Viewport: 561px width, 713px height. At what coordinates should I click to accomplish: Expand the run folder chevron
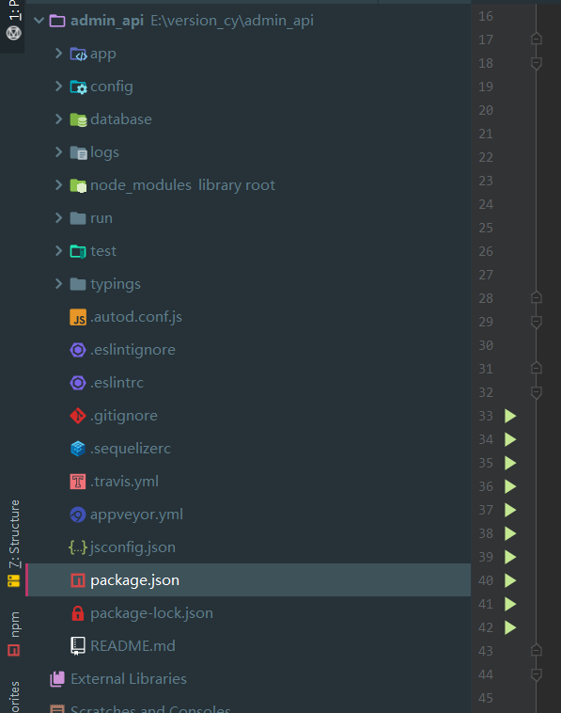[58, 218]
